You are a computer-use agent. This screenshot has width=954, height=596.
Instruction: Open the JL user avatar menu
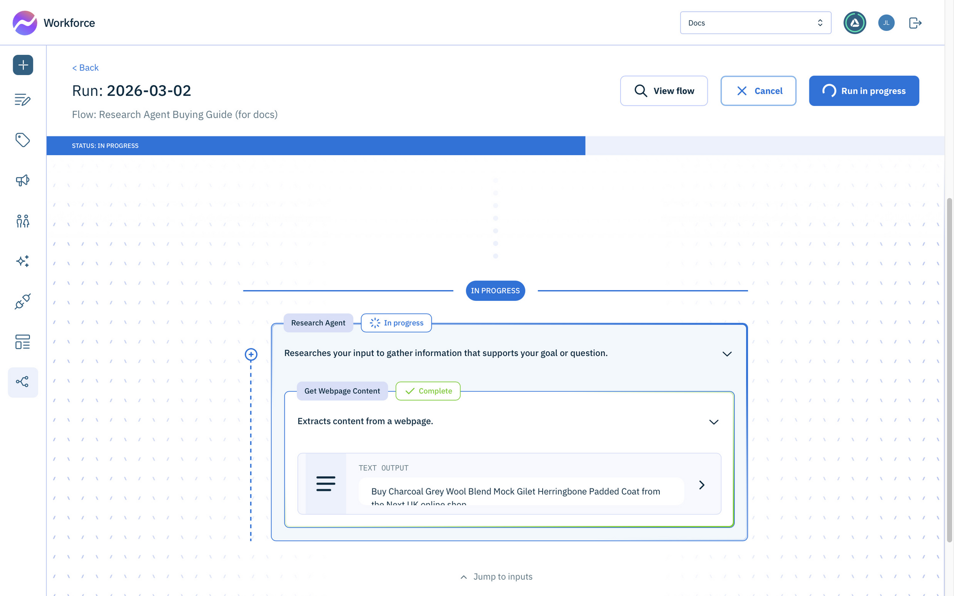(886, 23)
